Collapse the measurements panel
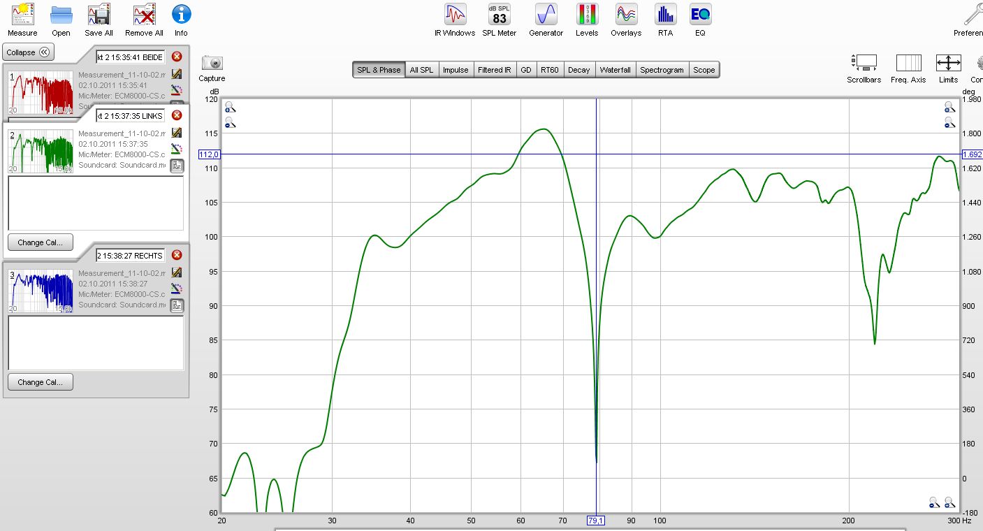The image size is (983, 531). pyautogui.click(x=28, y=52)
